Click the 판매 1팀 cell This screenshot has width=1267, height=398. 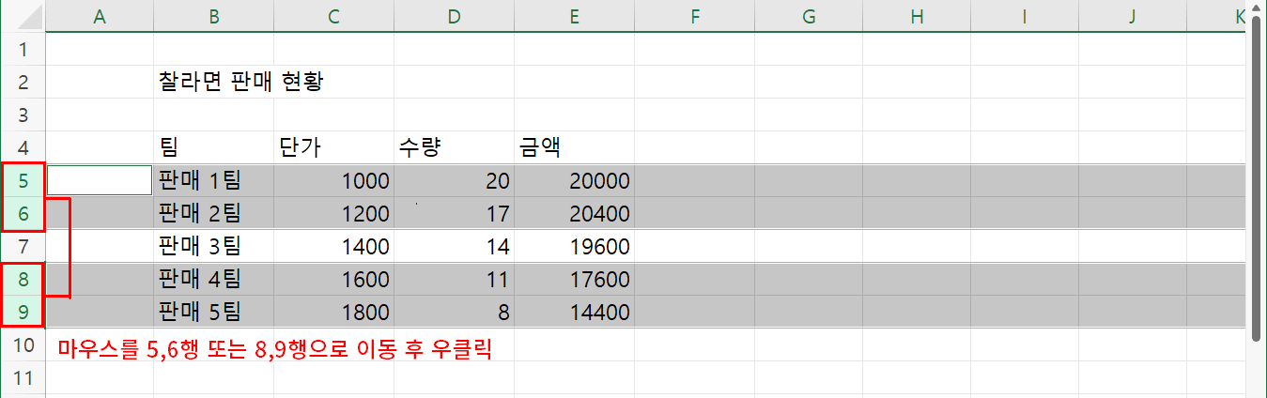point(214,180)
